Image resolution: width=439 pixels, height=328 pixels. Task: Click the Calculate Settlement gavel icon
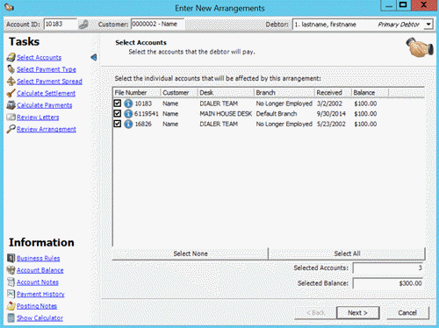point(11,93)
